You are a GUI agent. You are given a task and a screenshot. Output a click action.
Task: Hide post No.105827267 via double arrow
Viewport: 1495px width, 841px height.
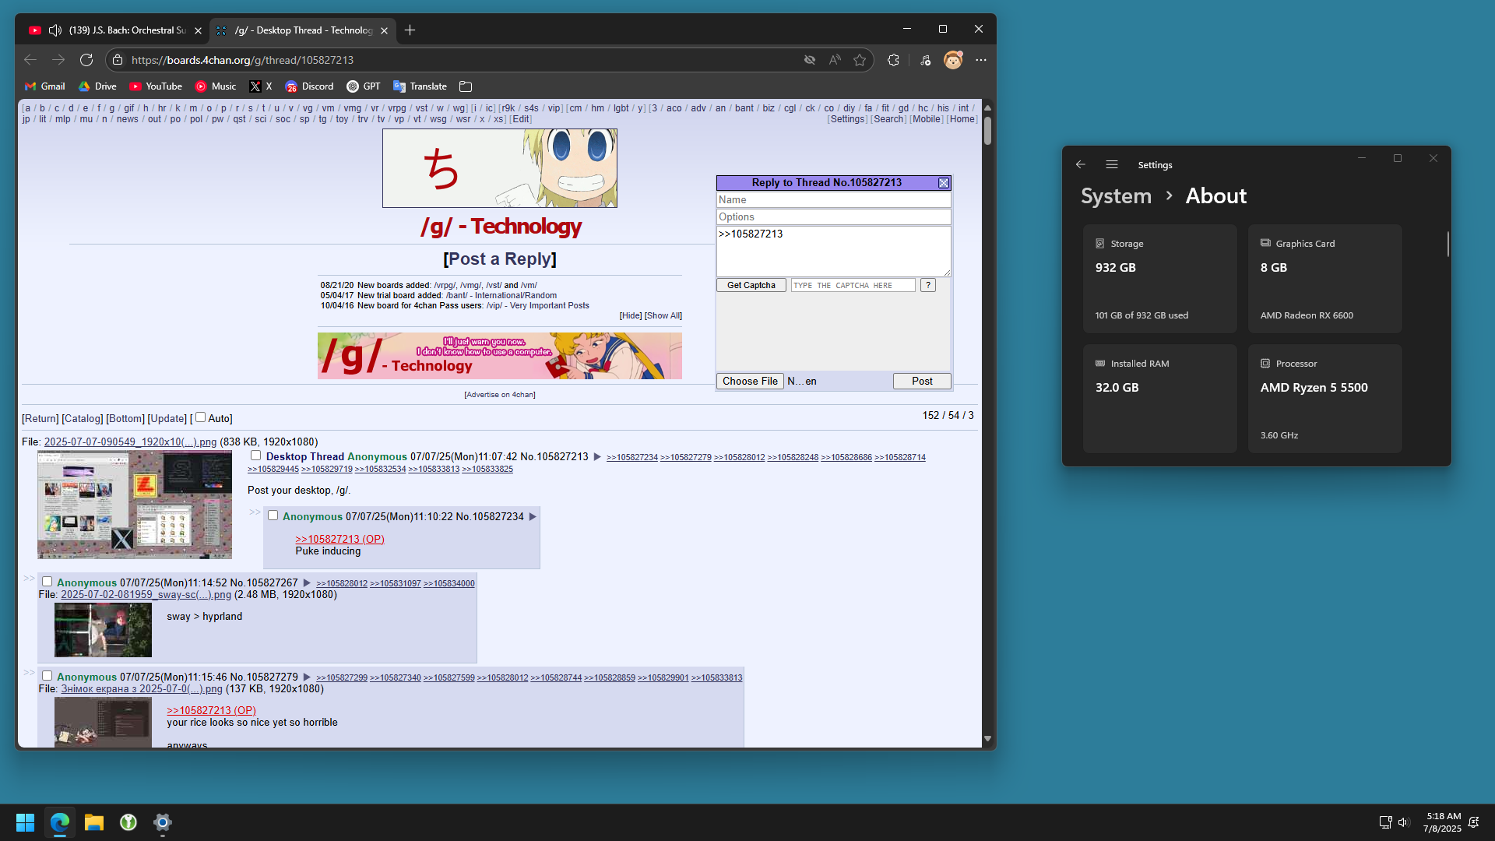pos(29,578)
